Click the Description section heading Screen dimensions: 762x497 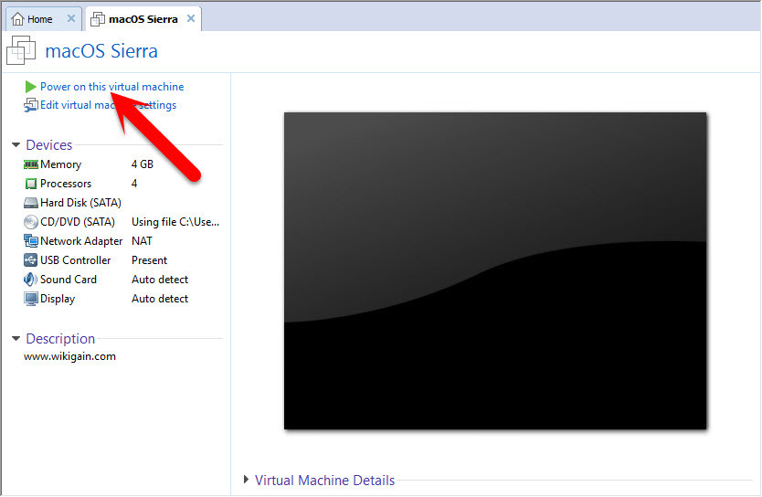60,338
